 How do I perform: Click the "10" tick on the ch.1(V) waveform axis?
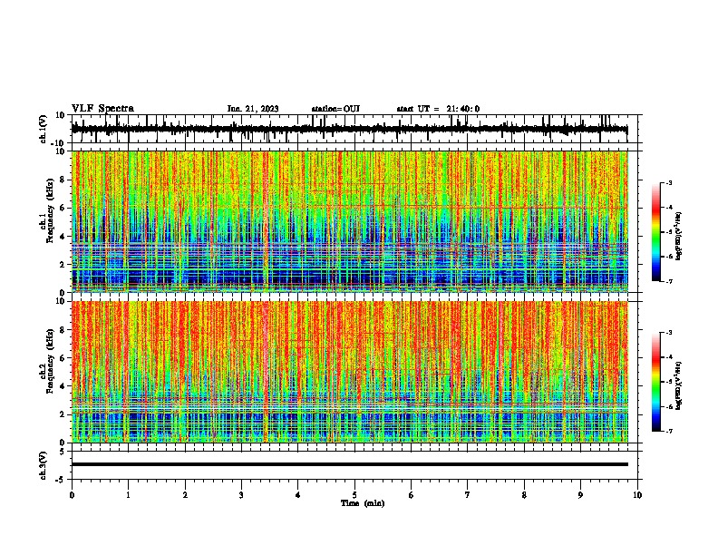point(61,115)
